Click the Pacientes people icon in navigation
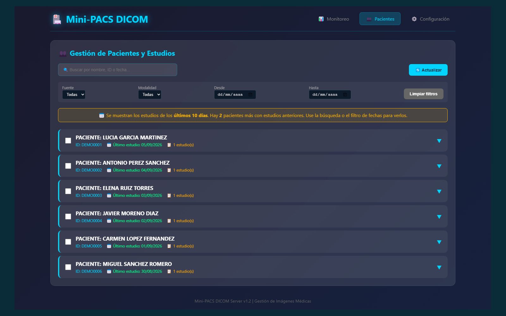This screenshot has height=316, width=506. coord(369,19)
